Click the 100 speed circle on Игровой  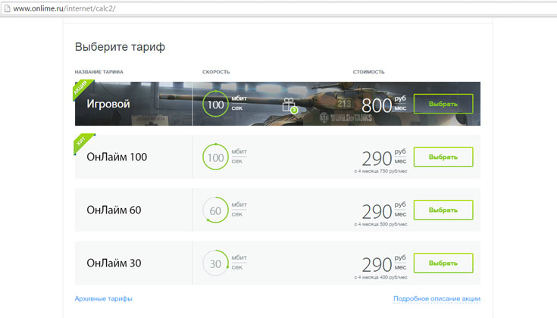click(215, 104)
